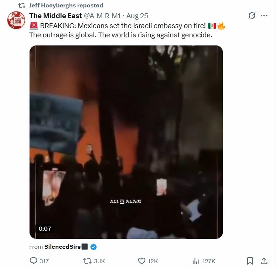Open the view analytics bar icon
The height and width of the screenshot is (268, 276).
tap(195, 261)
